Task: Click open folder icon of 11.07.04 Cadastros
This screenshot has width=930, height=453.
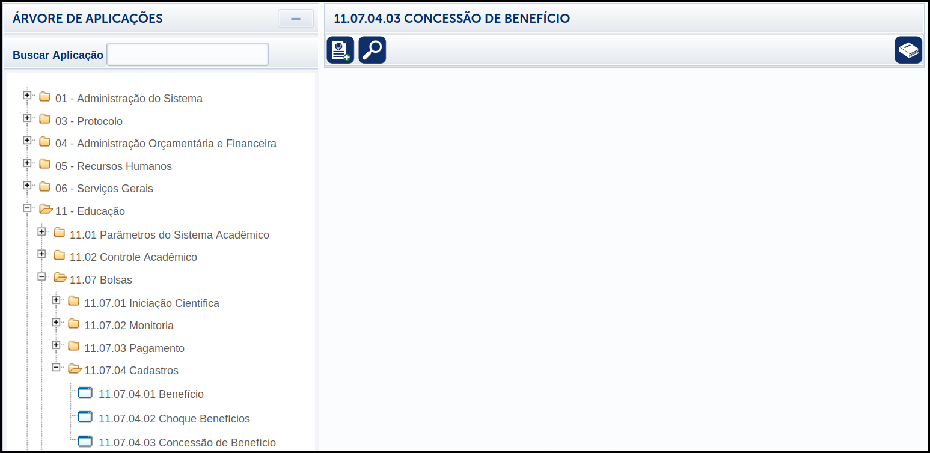Action: (75, 369)
